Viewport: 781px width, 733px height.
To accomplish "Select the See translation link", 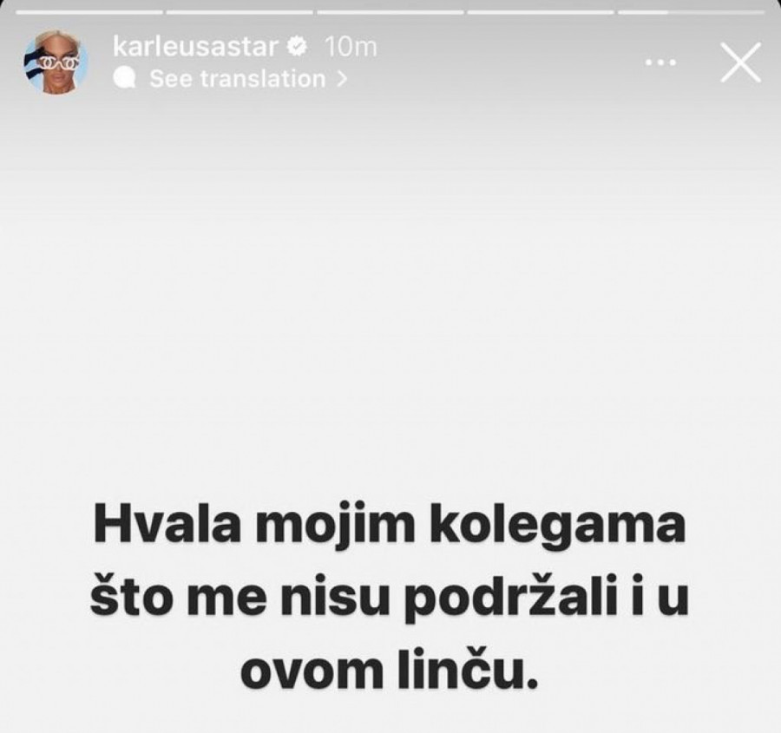I will 238,79.
